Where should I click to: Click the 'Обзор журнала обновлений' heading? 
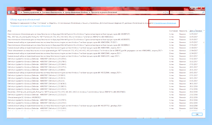(x=25, y=20)
